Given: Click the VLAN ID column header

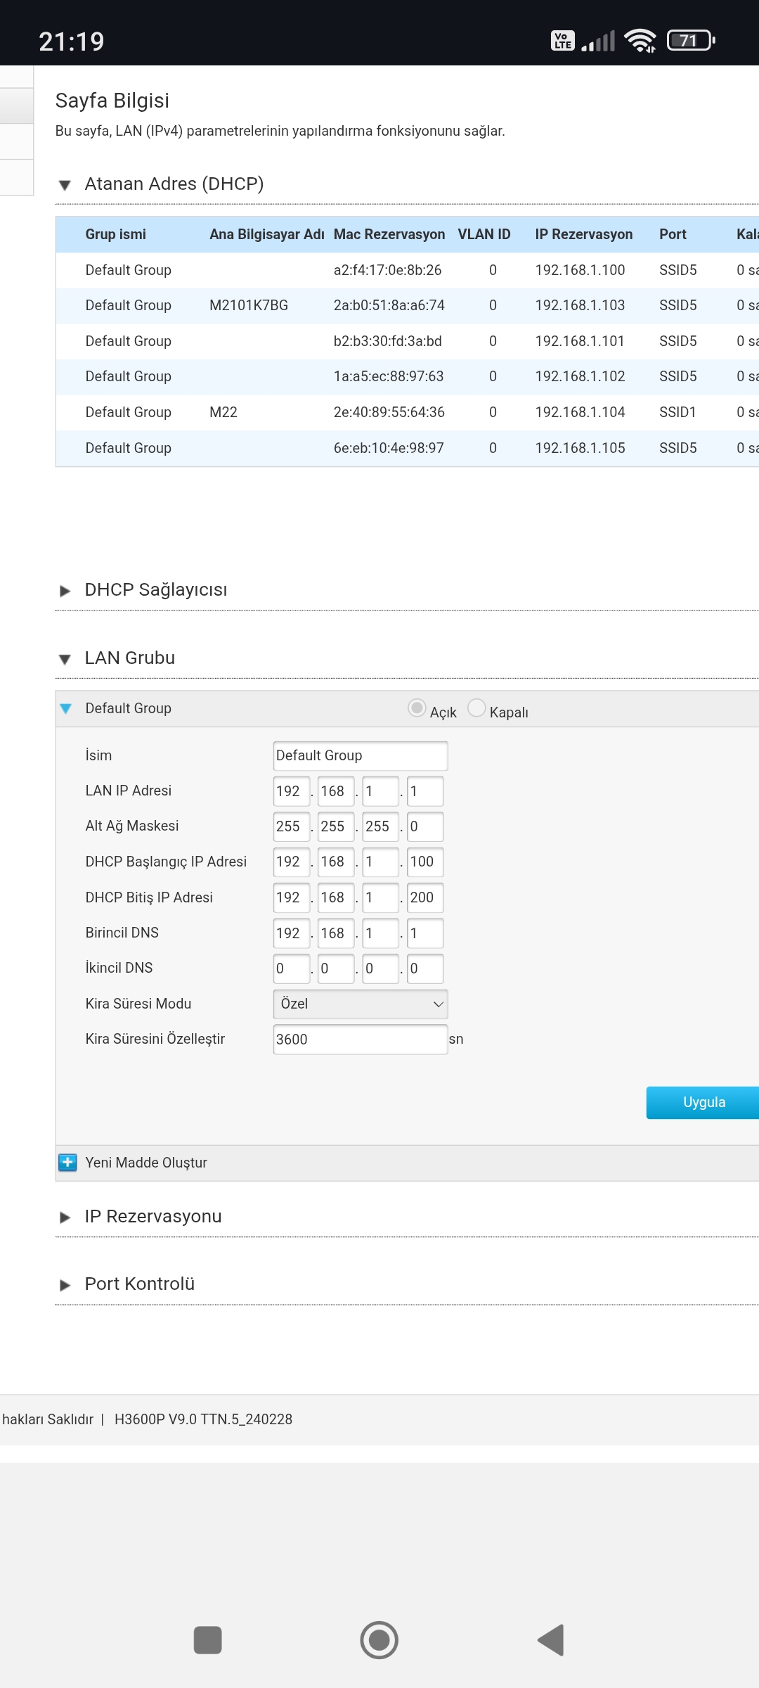Looking at the screenshot, I should click(484, 234).
